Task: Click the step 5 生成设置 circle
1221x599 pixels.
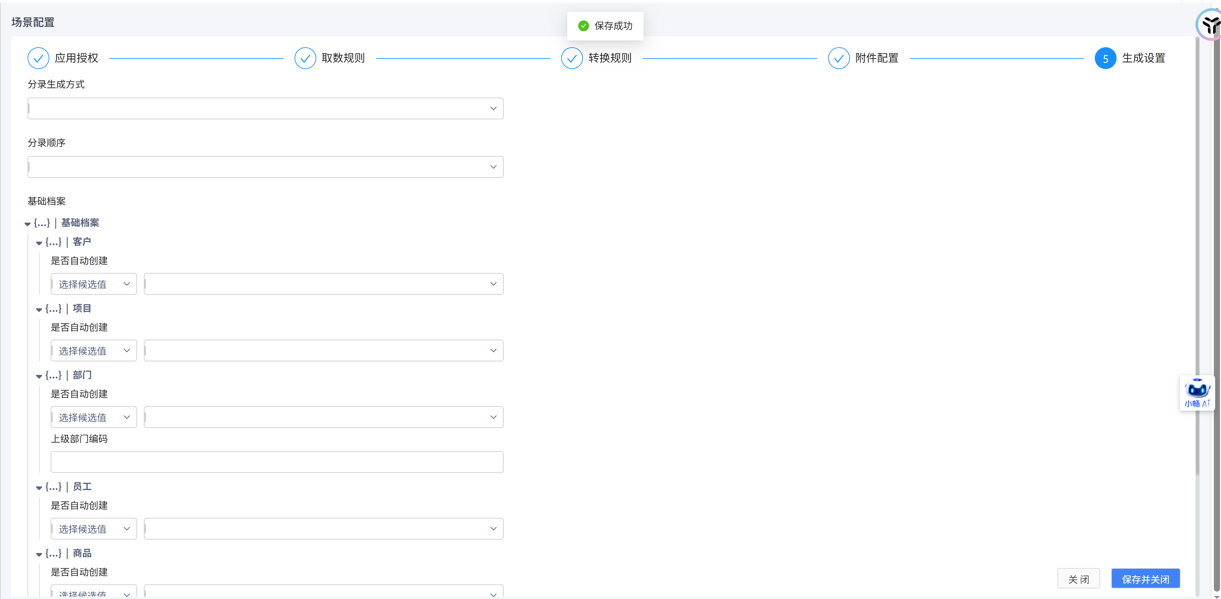Action: [1105, 58]
